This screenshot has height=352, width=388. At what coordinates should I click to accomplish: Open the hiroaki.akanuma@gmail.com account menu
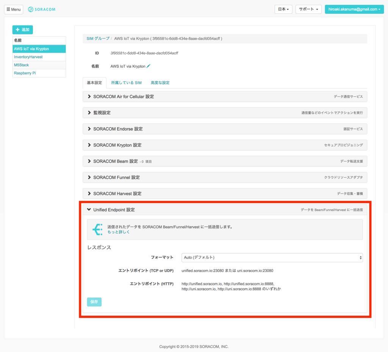(354, 9)
